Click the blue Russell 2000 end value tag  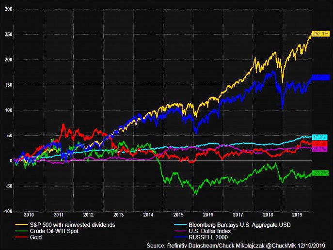tap(321, 77)
